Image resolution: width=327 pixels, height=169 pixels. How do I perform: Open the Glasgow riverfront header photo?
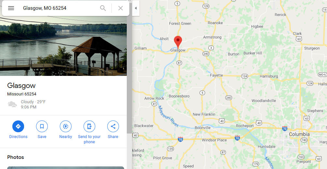click(63, 46)
